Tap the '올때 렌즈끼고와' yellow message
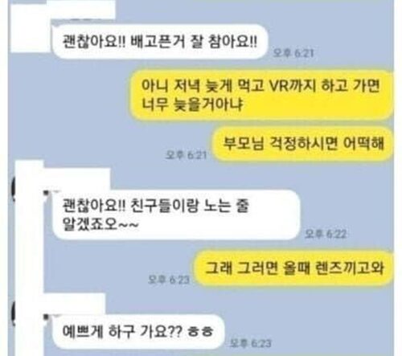 coord(294,268)
